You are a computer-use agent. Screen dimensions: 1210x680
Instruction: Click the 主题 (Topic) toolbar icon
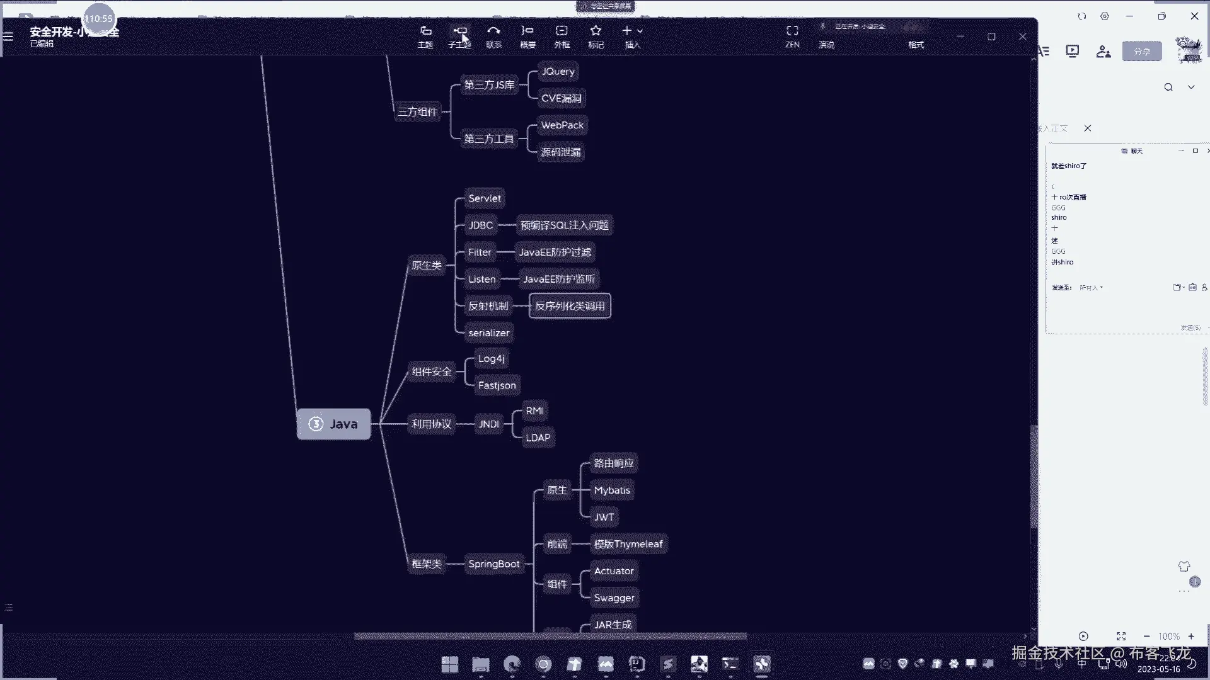[425, 36]
